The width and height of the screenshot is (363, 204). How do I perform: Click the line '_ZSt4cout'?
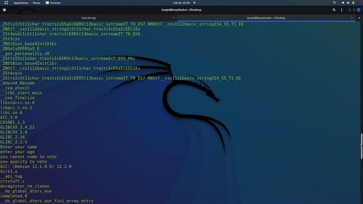(11, 73)
